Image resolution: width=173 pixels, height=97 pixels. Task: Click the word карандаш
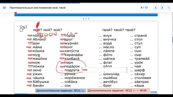point(74,55)
